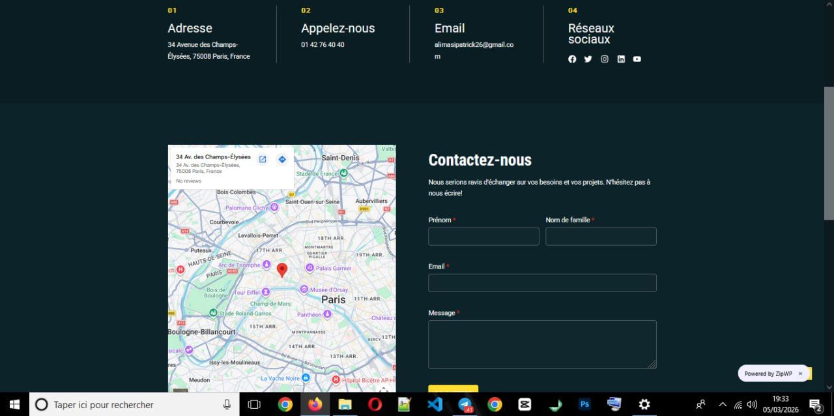Click inside the Message text area
This screenshot has width=834, height=416.
tap(542, 344)
